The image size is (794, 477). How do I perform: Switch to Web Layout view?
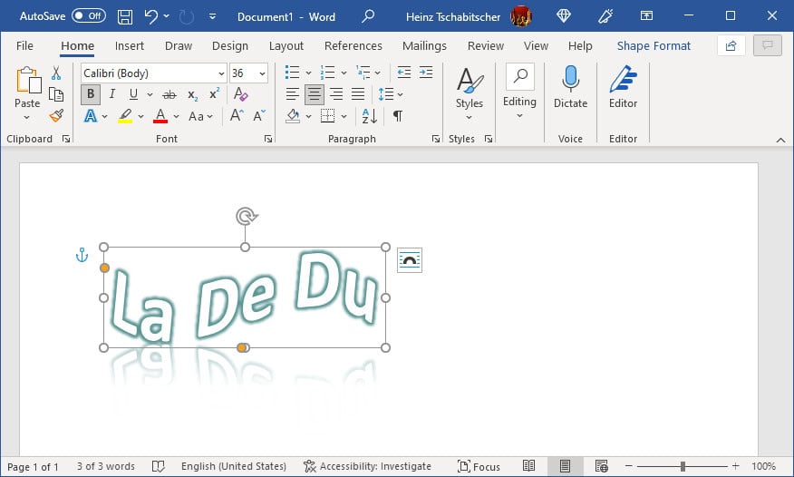tap(602, 466)
